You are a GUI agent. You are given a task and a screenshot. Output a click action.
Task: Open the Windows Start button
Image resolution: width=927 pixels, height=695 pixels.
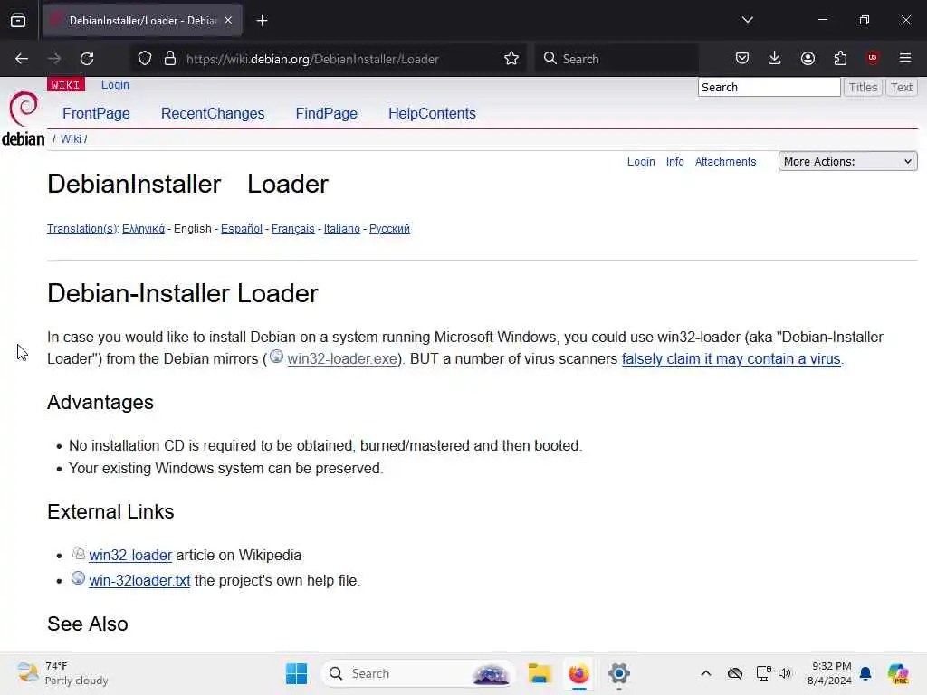point(296,673)
